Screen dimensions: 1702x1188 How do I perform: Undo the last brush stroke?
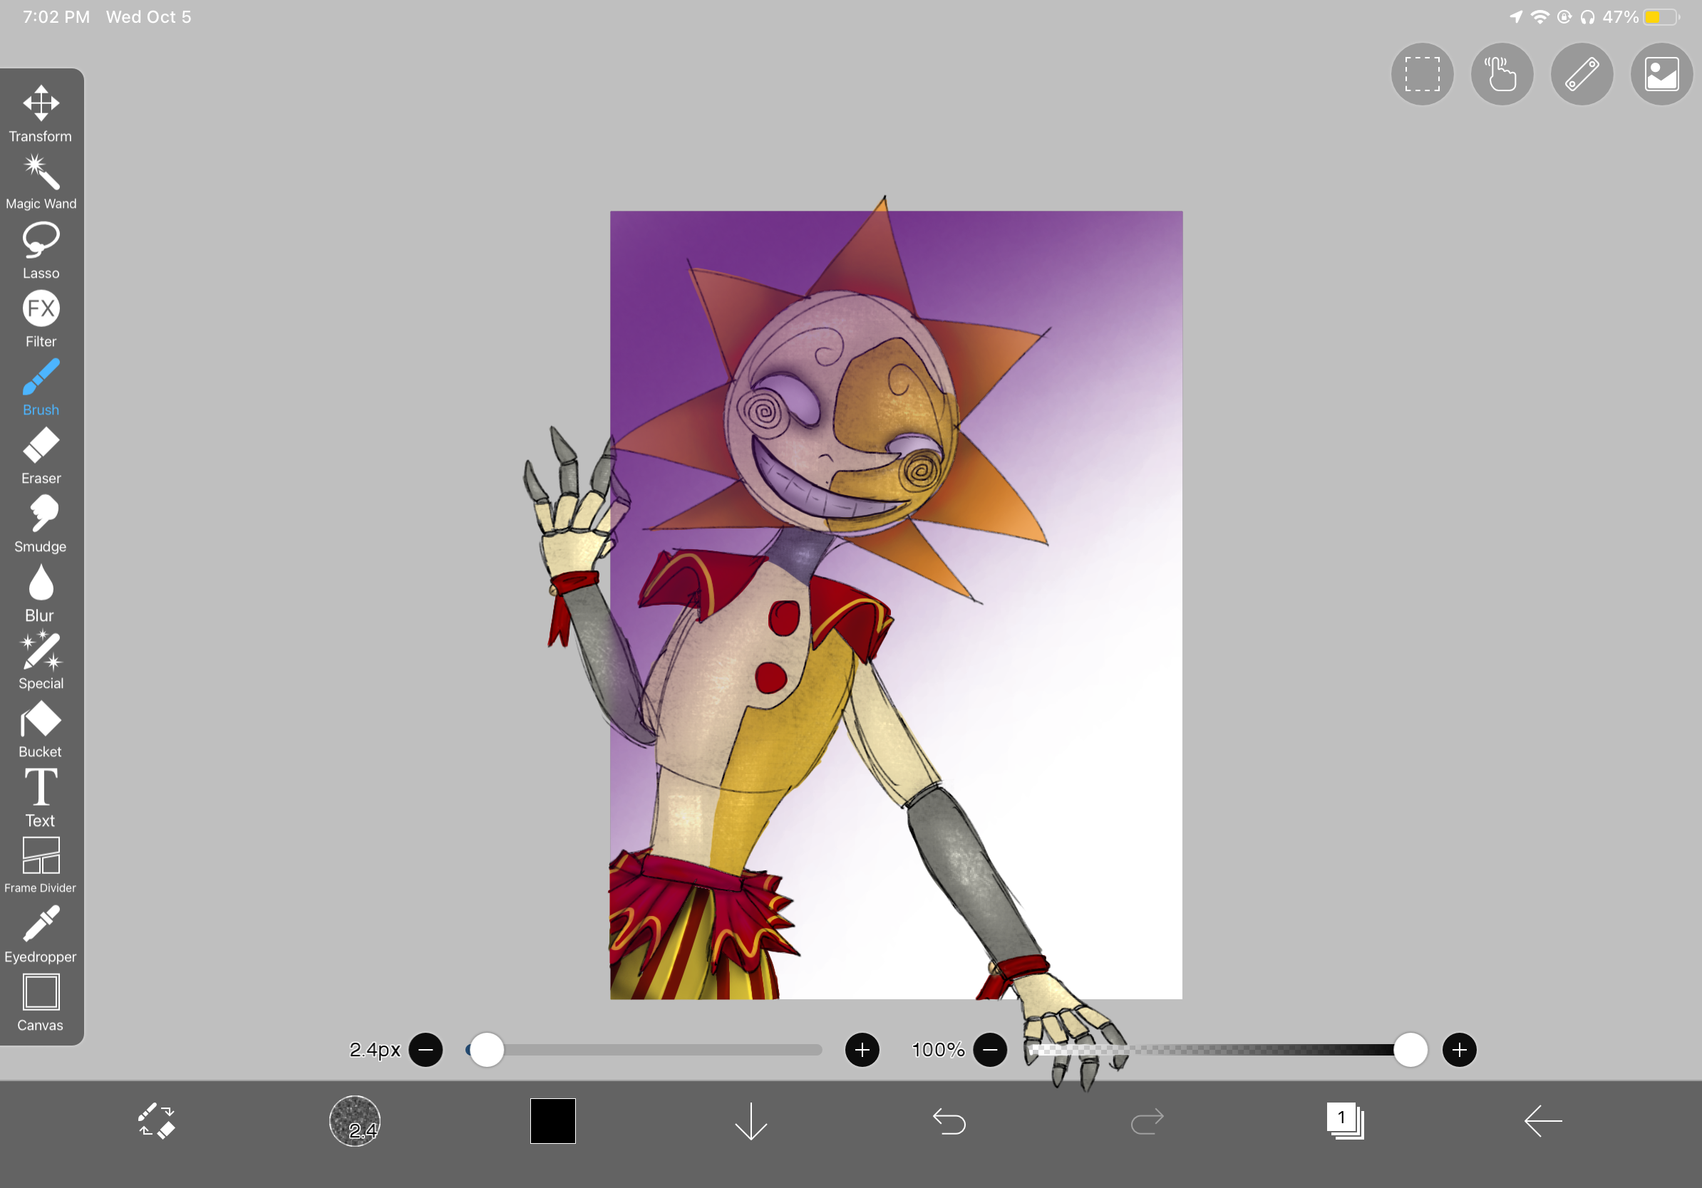(949, 1122)
